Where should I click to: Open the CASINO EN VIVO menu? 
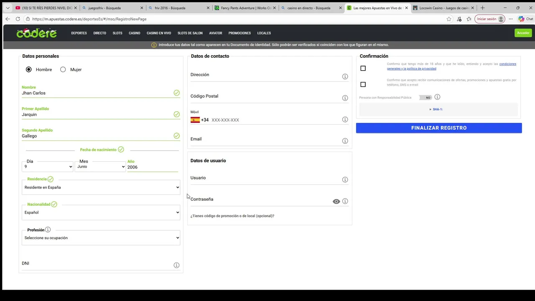(159, 33)
